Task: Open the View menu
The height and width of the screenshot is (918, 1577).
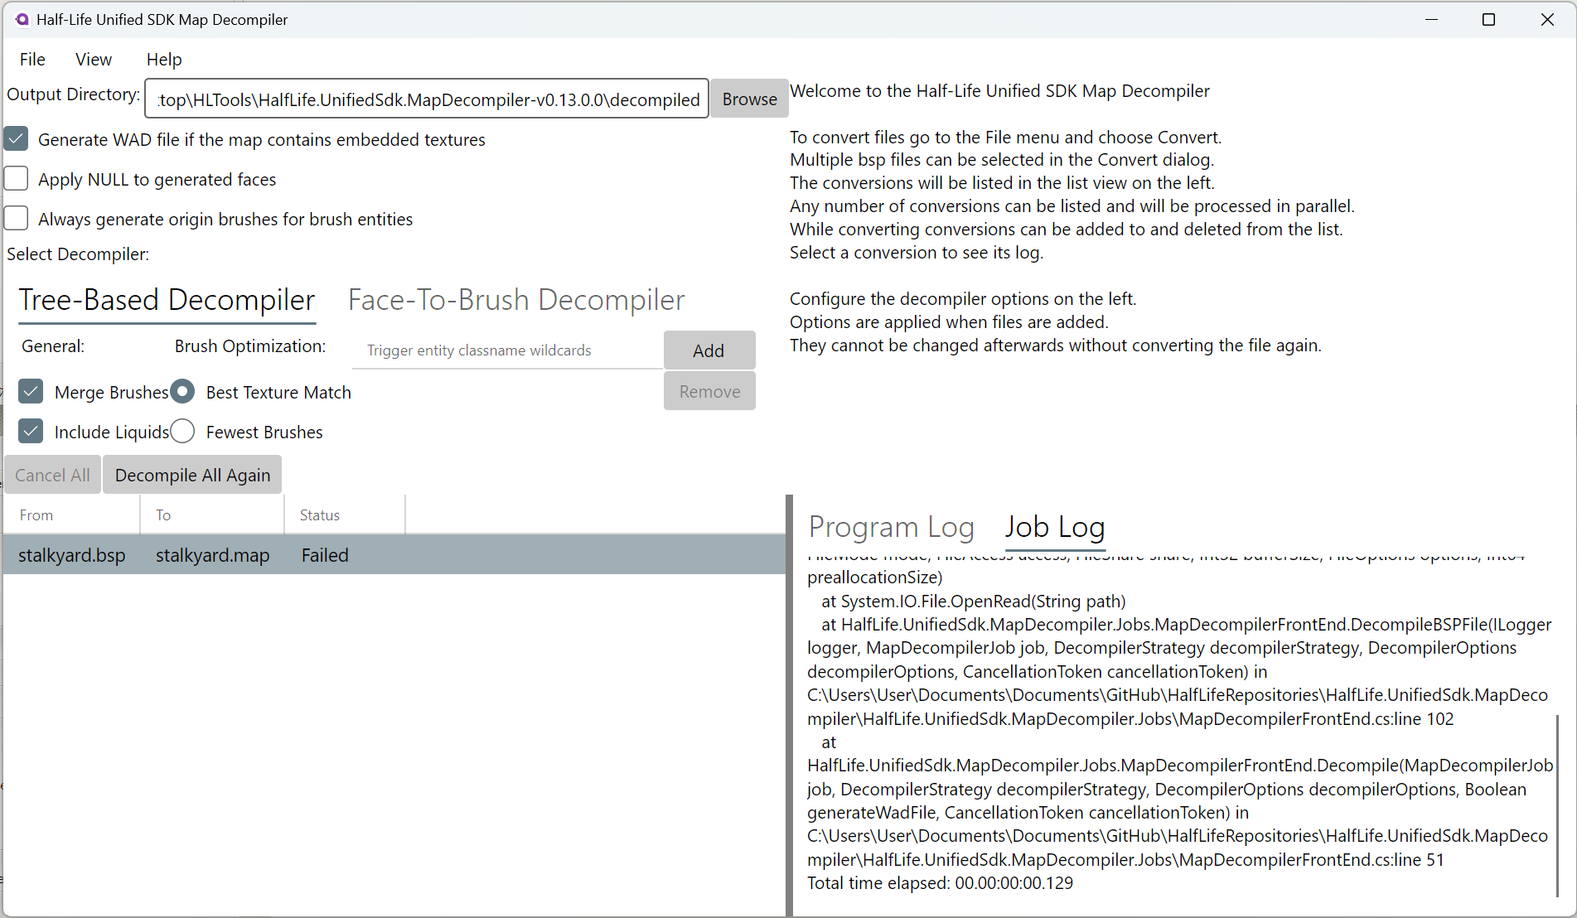Action: point(94,60)
